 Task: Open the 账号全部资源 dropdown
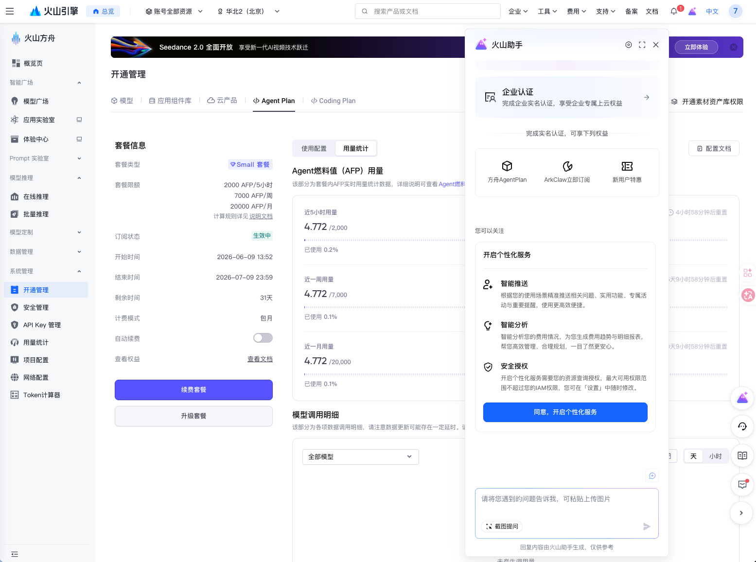click(174, 11)
